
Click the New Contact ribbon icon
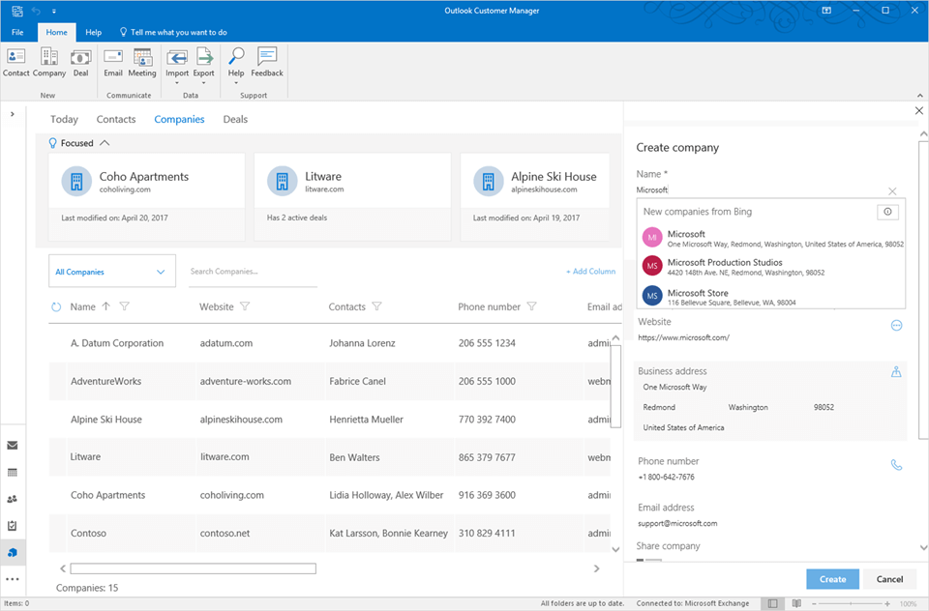point(16,63)
